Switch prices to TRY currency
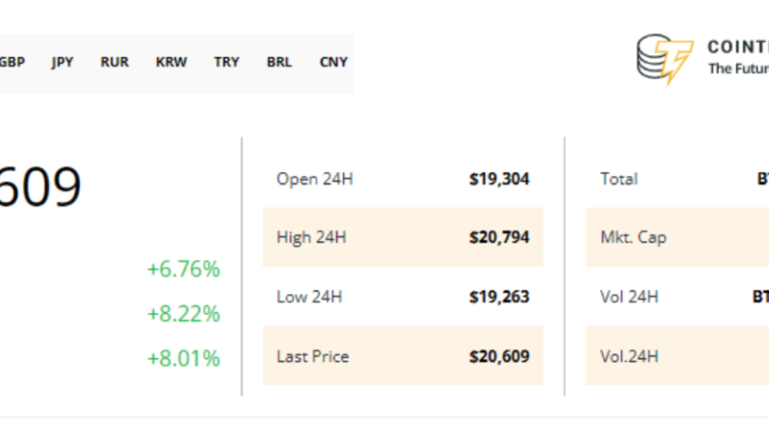This screenshot has height=439, width=769. tap(226, 62)
